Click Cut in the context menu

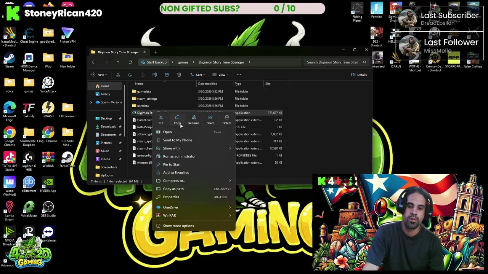coord(161,120)
